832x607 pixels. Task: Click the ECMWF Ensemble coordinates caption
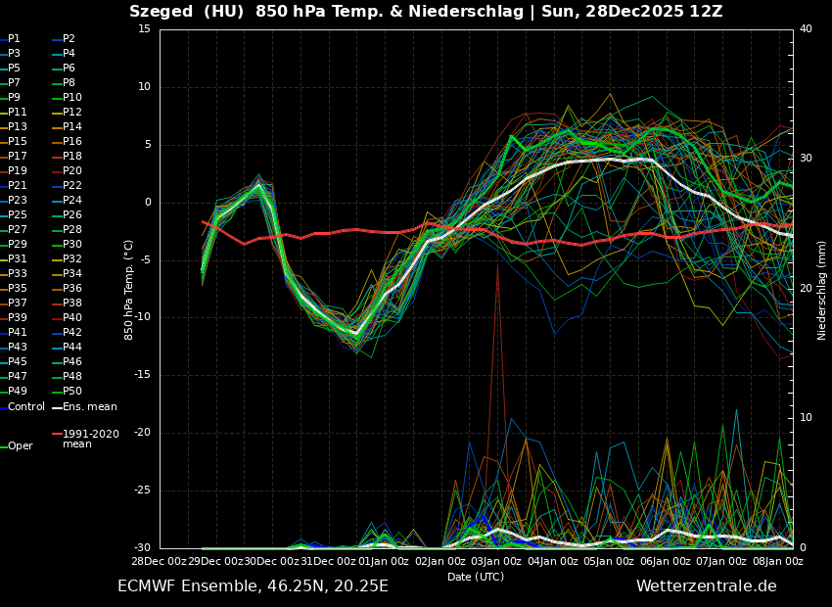(x=253, y=586)
